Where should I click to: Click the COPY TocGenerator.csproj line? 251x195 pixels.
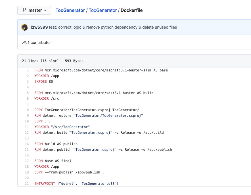[x=87, y=110]
